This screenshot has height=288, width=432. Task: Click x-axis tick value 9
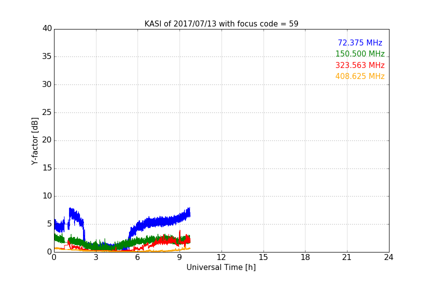point(179,257)
